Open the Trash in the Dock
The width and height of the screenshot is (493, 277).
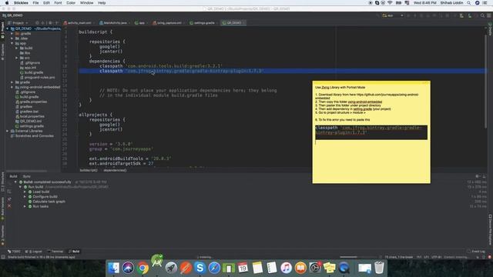tap(379, 268)
